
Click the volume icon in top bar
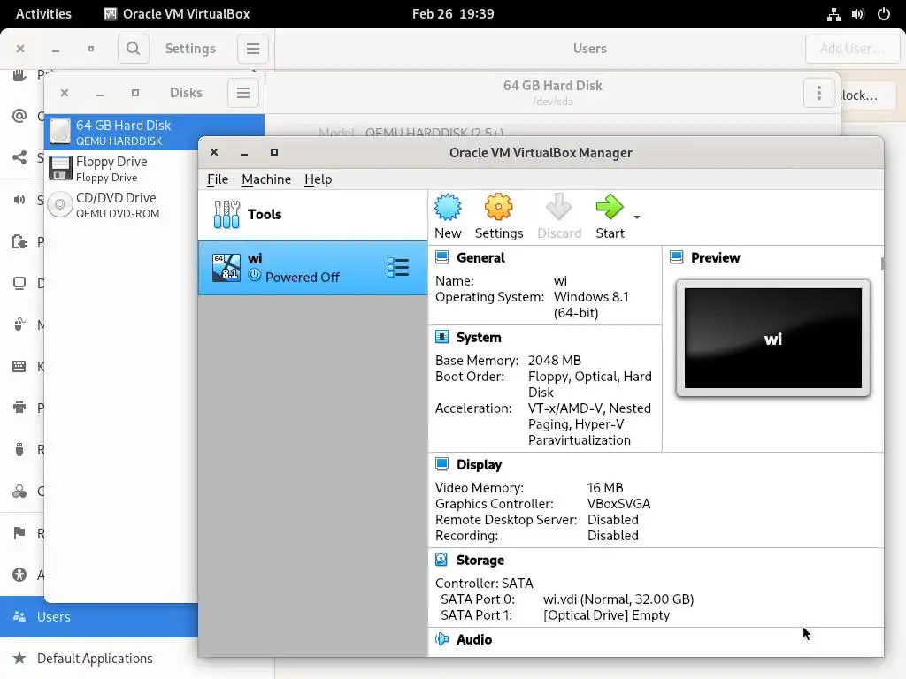pyautogui.click(x=858, y=14)
